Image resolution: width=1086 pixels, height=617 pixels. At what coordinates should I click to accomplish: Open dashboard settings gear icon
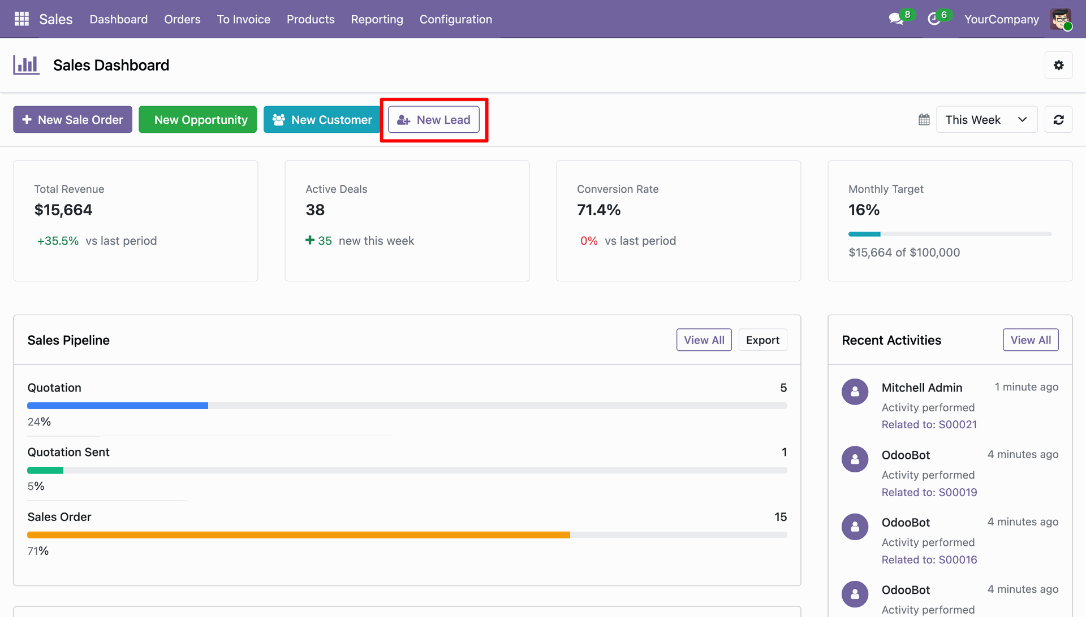pos(1058,65)
